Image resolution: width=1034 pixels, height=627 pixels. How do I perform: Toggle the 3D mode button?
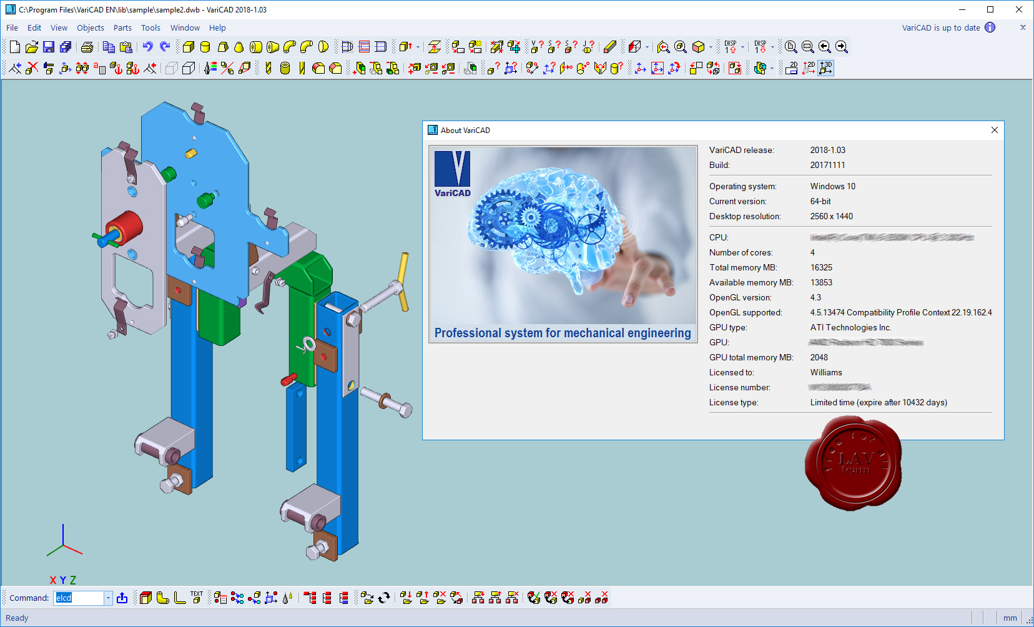[x=826, y=68]
